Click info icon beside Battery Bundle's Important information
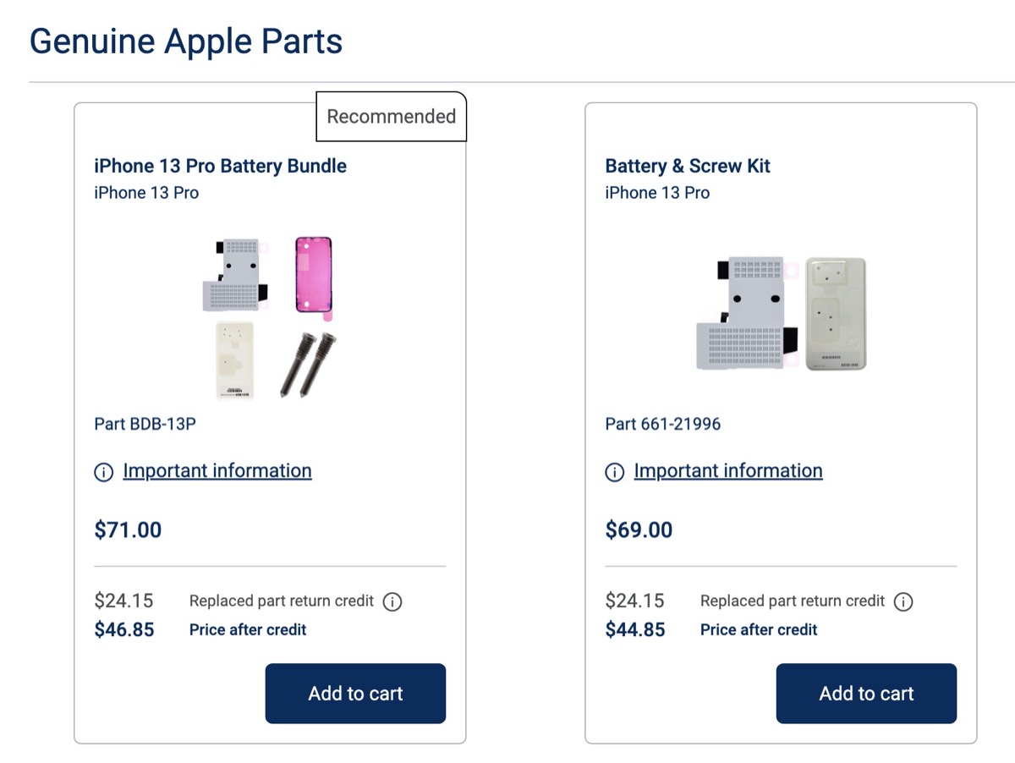The height and width of the screenshot is (763, 1015). (x=103, y=472)
